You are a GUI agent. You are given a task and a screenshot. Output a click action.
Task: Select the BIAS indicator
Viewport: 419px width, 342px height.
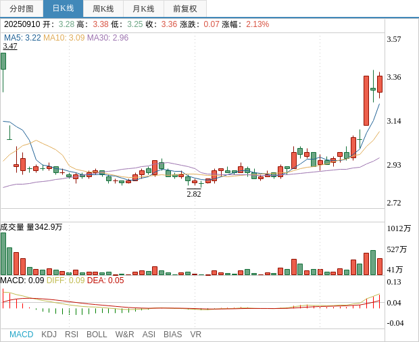click(172, 335)
